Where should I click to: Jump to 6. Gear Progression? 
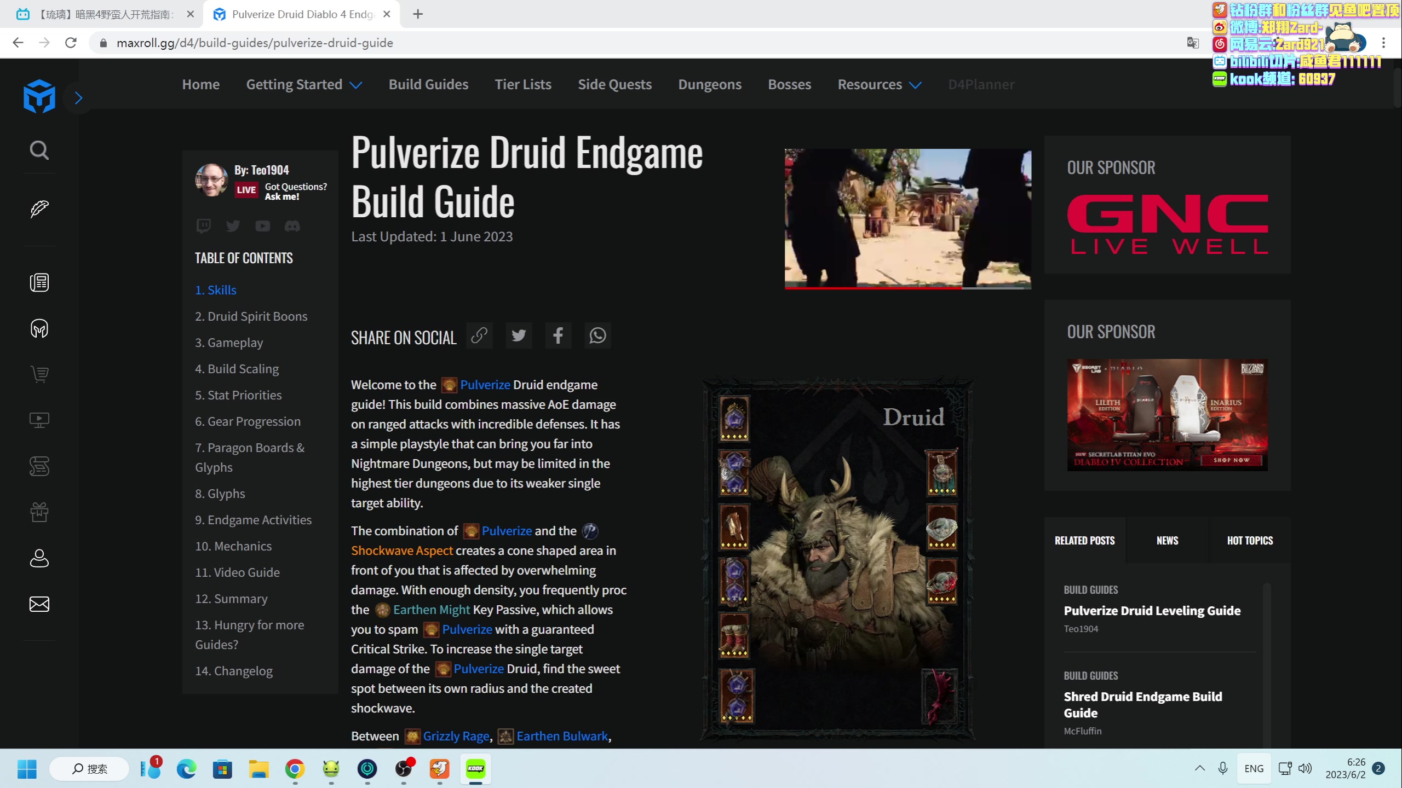click(248, 421)
